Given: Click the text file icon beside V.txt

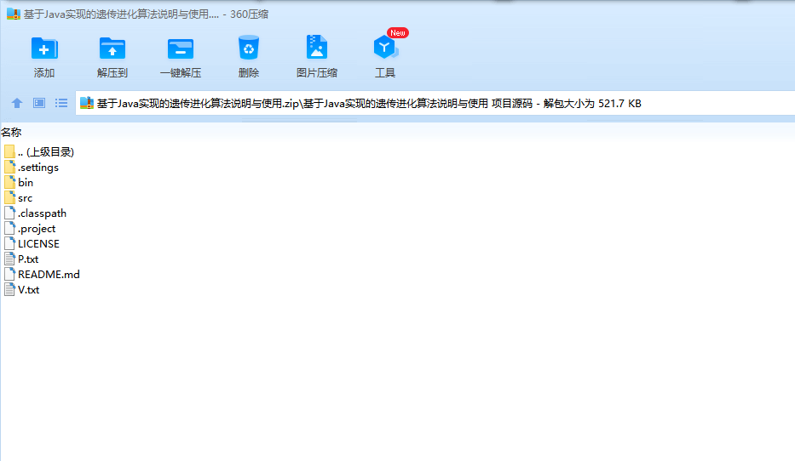Looking at the screenshot, I should [x=9, y=289].
